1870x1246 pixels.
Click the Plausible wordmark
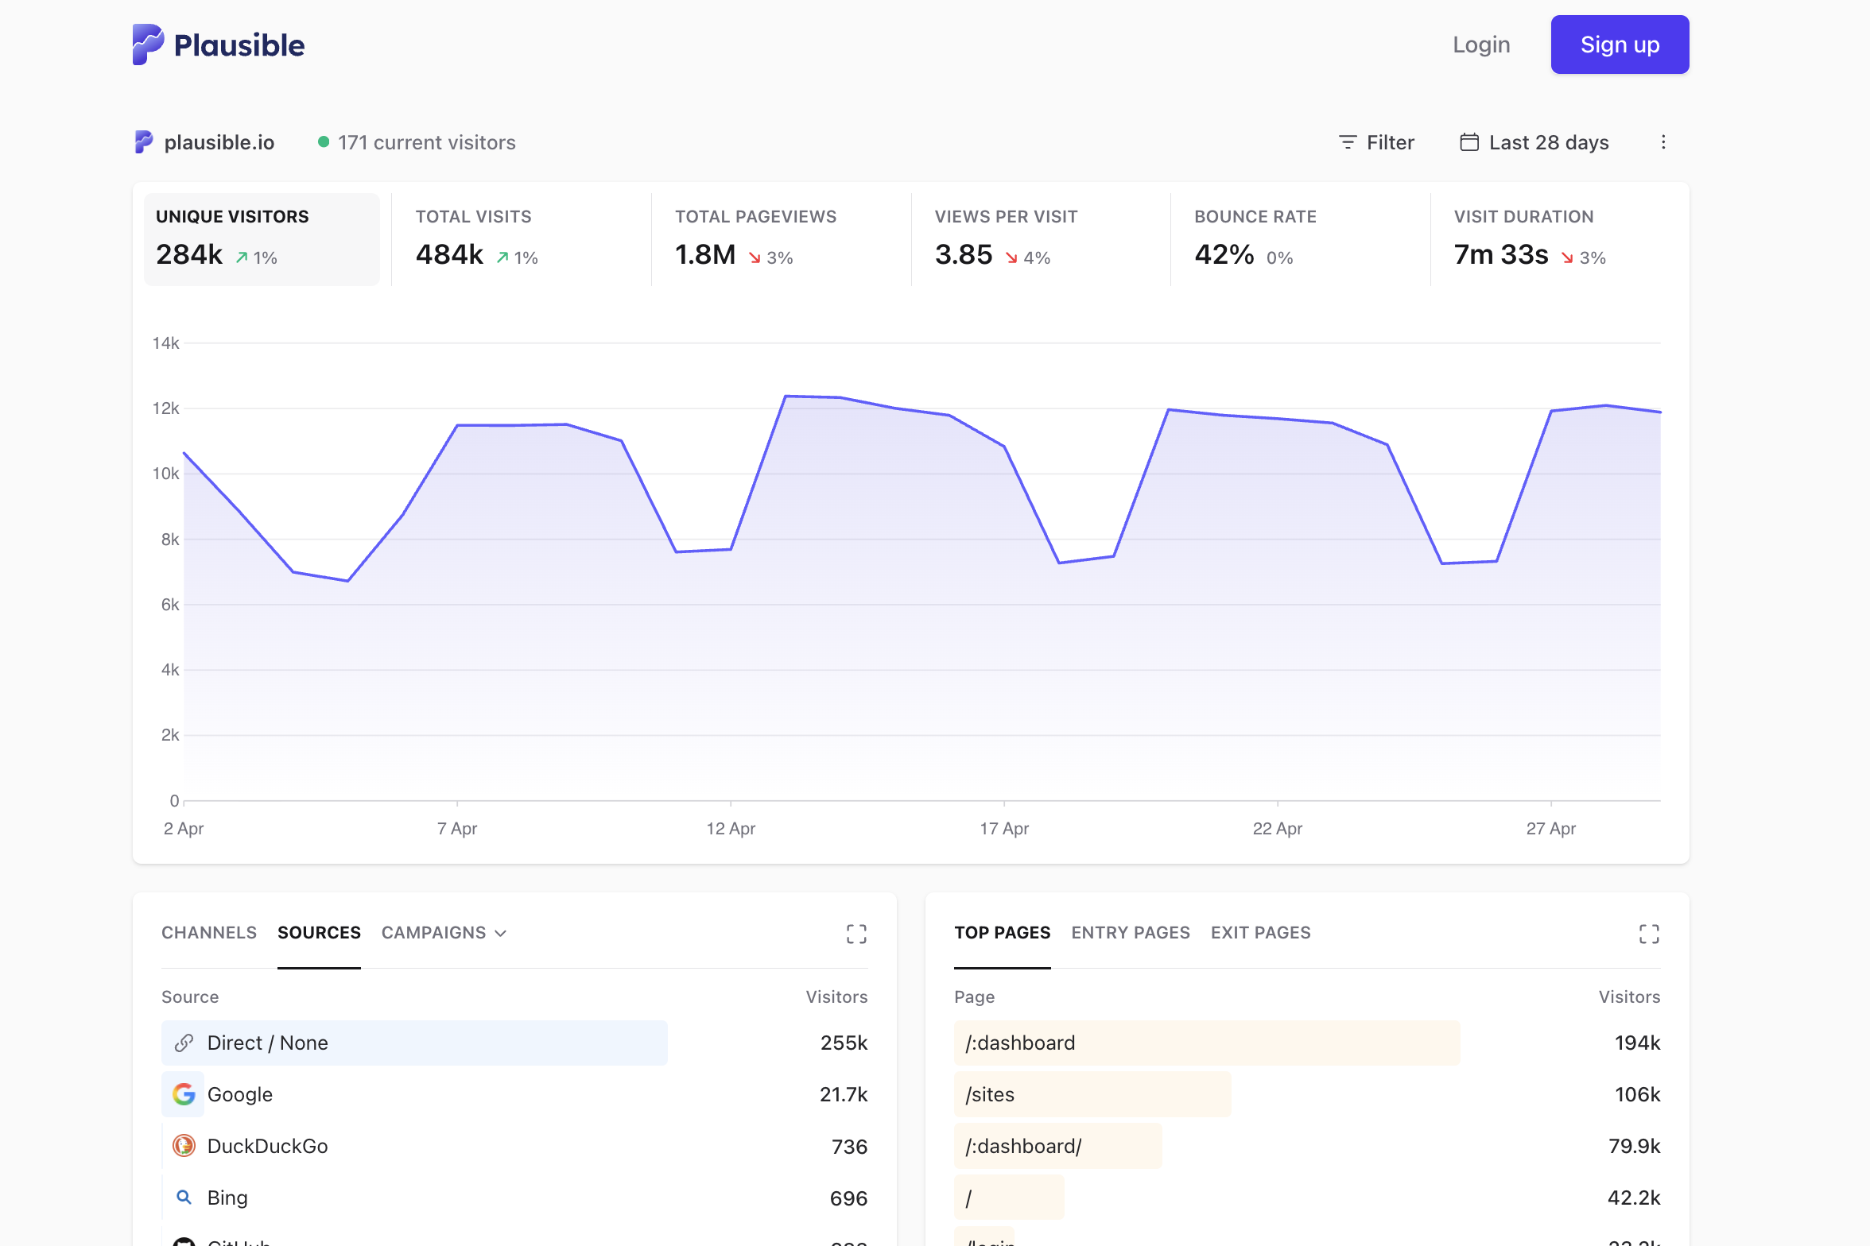[239, 45]
